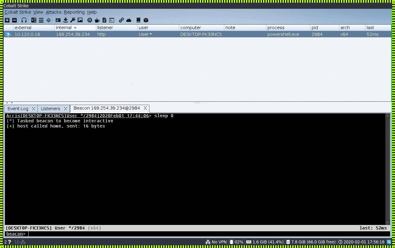This screenshot has width=395, height=248.
Task: Switch to the Listeners tab
Action: tap(51, 109)
